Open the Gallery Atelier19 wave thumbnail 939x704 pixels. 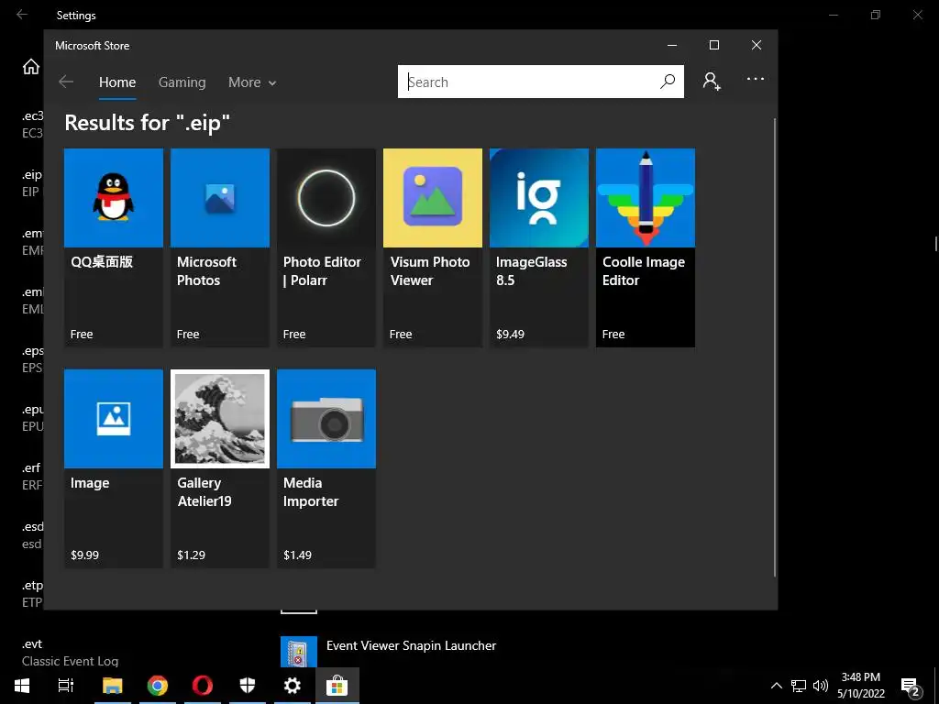220,418
